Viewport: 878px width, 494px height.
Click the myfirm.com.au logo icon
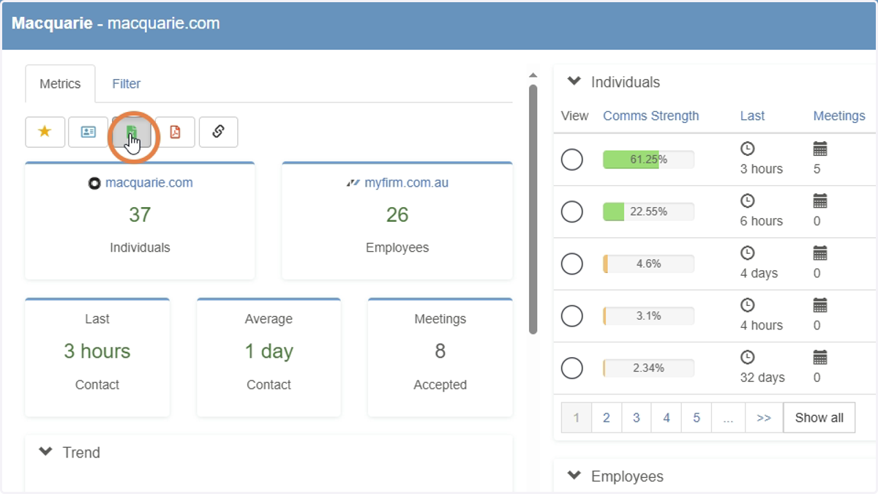(353, 183)
